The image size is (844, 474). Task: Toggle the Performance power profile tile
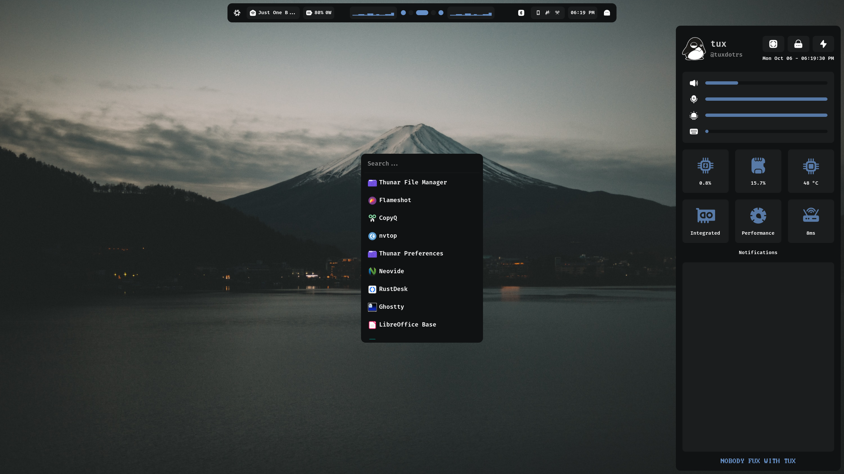coord(758,221)
